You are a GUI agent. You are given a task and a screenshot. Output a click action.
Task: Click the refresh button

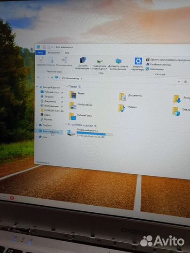click(x=185, y=82)
